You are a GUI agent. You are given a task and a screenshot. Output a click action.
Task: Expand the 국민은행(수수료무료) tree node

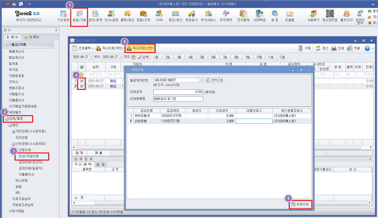click(13, 131)
